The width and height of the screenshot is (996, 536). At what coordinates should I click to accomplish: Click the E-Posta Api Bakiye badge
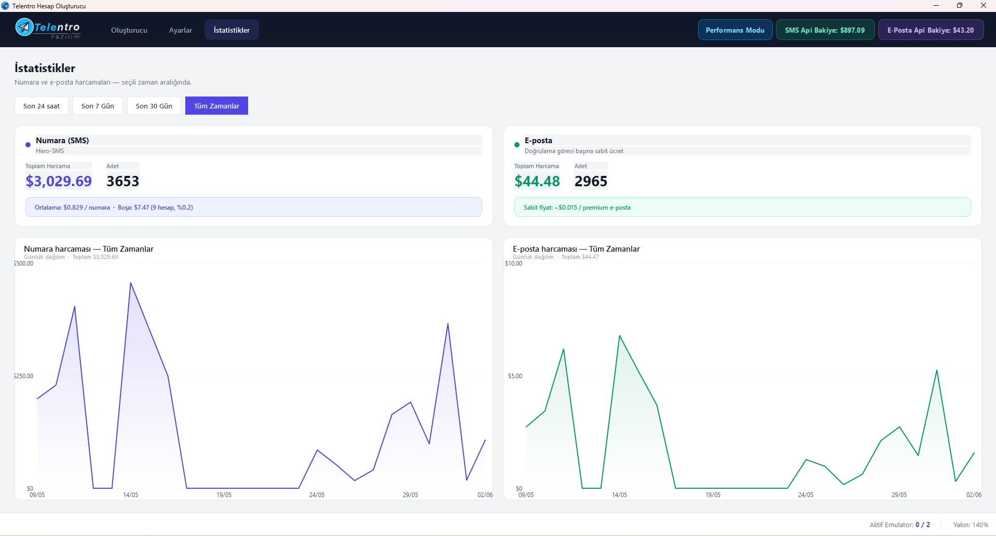931,30
